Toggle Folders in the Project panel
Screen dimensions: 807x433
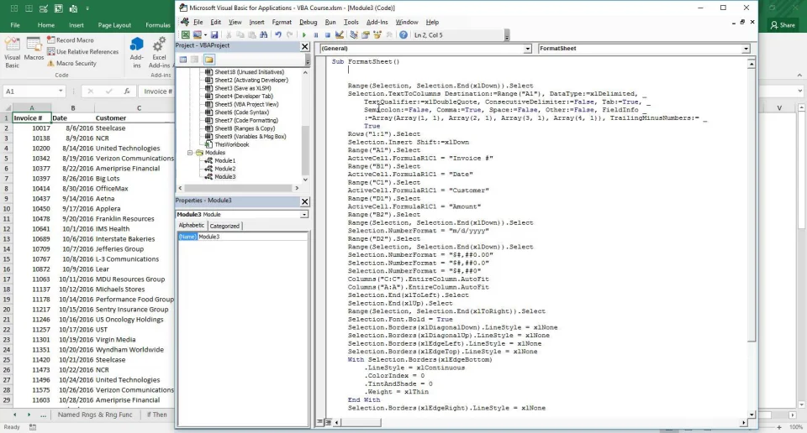pyautogui.click(x=209, y=60)
